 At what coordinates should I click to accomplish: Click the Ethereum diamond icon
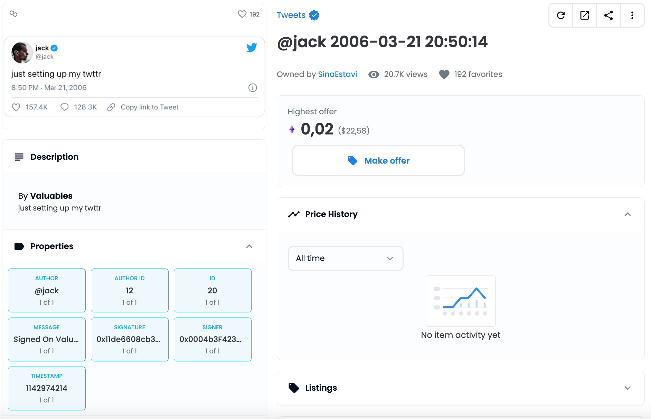pyautogui.click(x=292, y=129)
